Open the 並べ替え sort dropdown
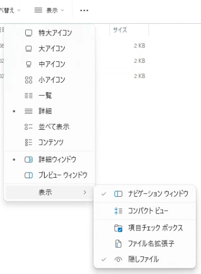The width and height of the screenshot is (201, 274). click(10, 10)
